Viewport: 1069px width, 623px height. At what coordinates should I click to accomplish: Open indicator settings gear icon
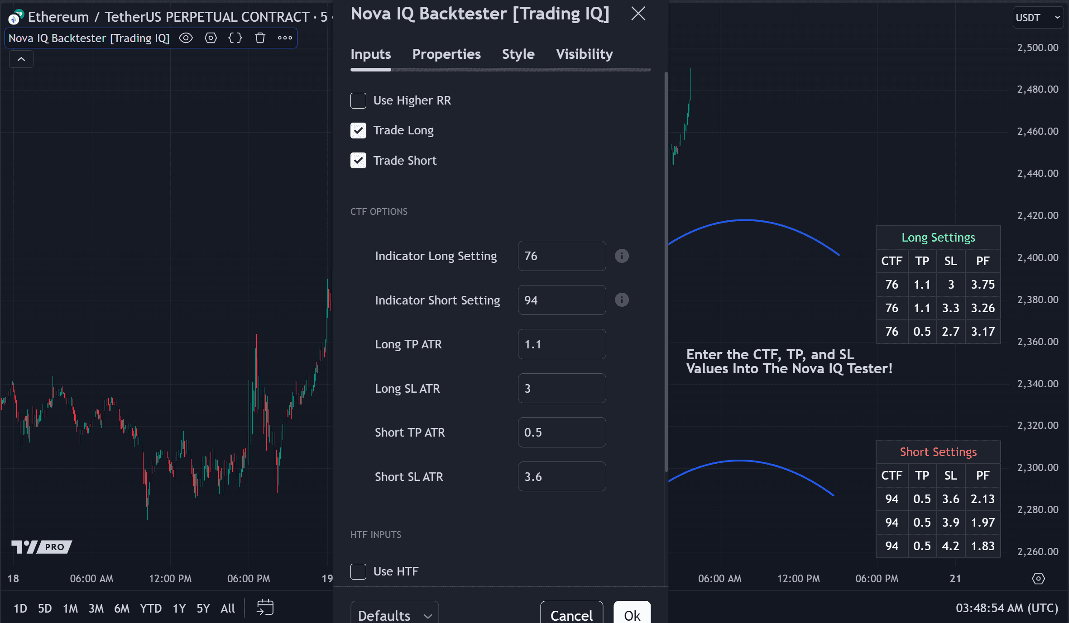(211, 38)
